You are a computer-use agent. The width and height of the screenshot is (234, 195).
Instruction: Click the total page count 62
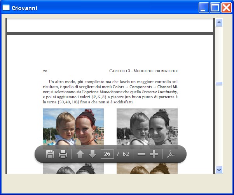[126, 154]
